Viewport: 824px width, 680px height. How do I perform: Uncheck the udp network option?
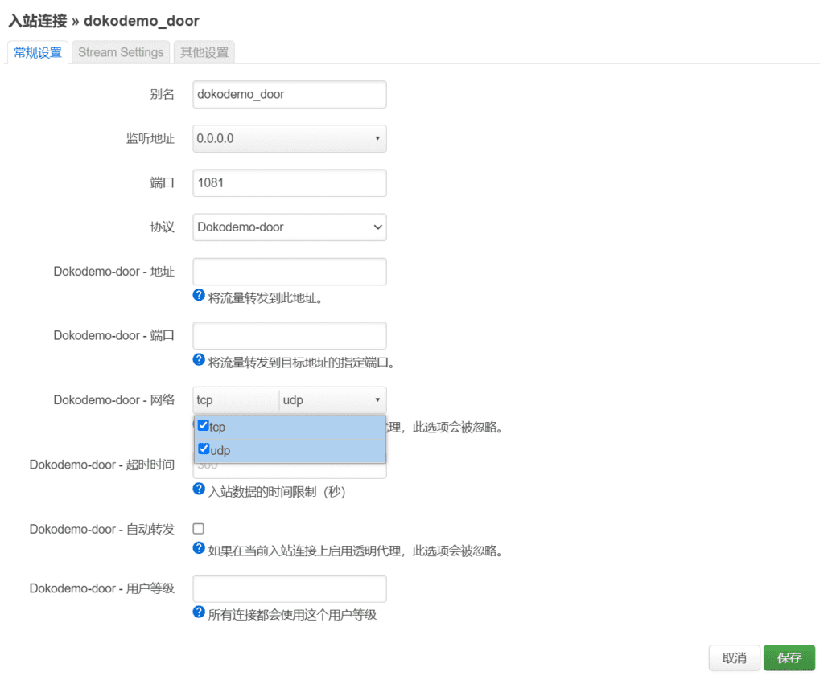pos(203,449)
